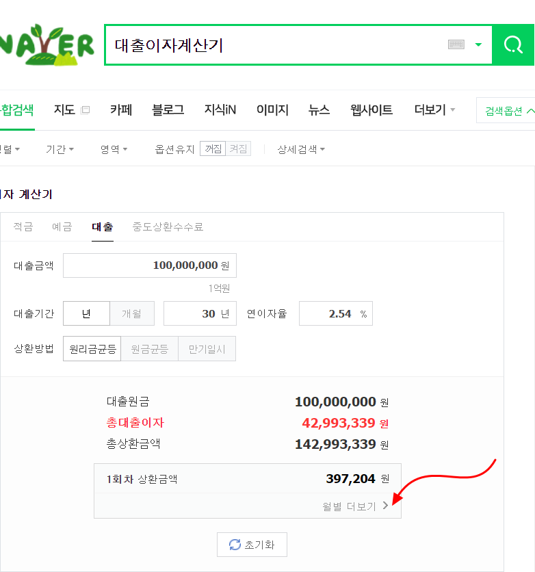Click the 연이자율 field showing 2.54
Viewport: 535px width, 572px height.
(x=335, y=313)
